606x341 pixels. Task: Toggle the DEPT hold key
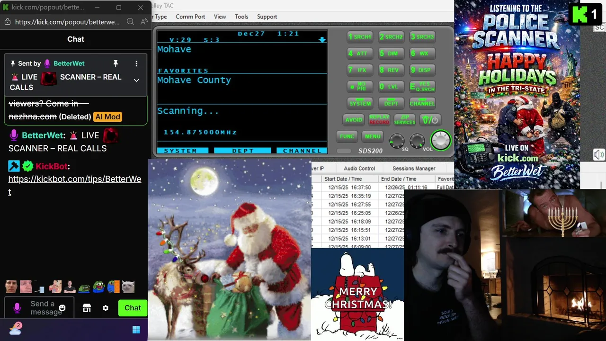[x=391, y=103]
